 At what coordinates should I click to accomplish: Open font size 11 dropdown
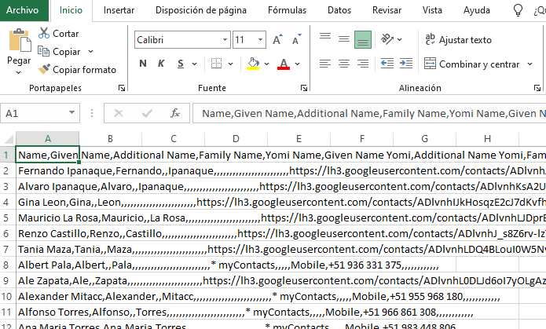tap(260, 40)
